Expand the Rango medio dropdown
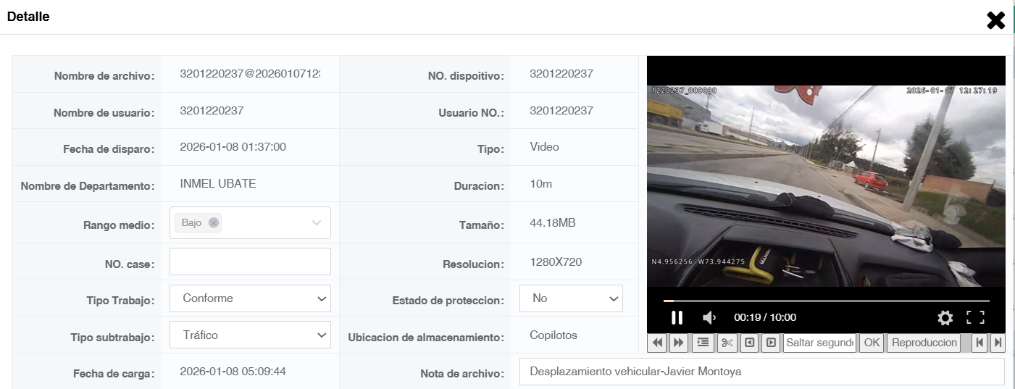 click(x=316, y=223)
